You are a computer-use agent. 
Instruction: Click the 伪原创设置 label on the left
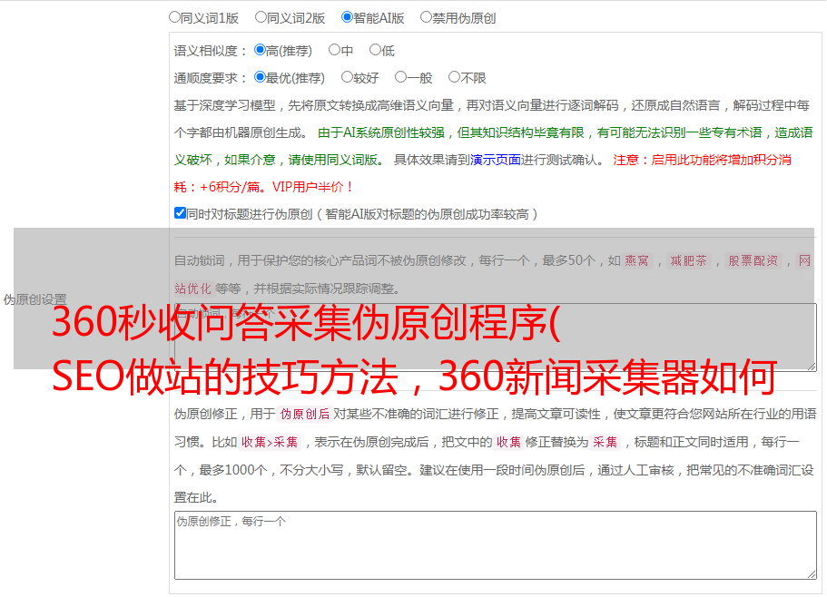click(x=34, y=299)
